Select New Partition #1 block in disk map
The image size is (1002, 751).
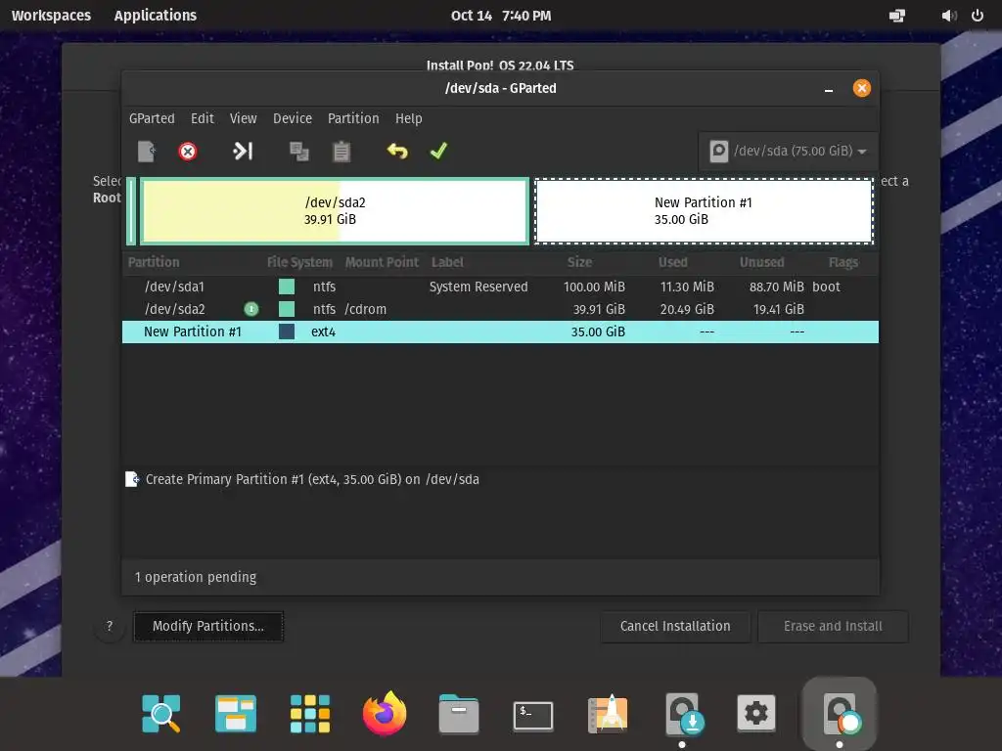(704, 211)
